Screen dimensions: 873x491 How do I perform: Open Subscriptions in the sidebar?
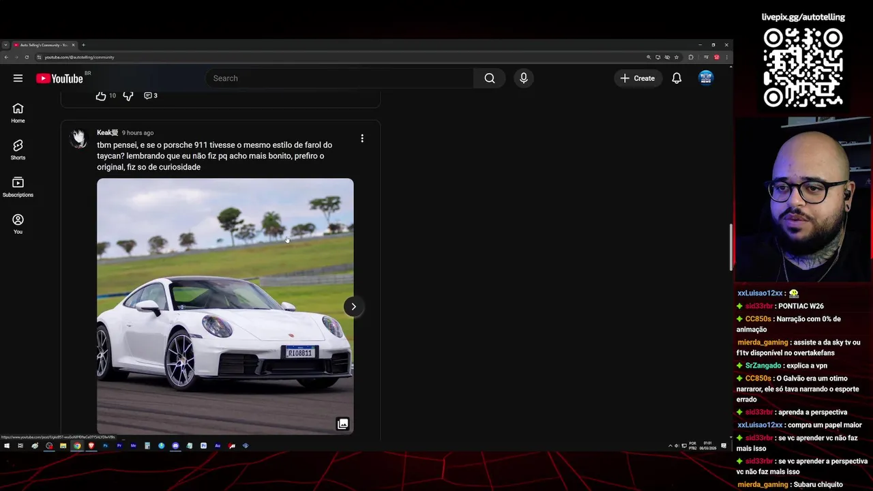(x=18, y=187)
